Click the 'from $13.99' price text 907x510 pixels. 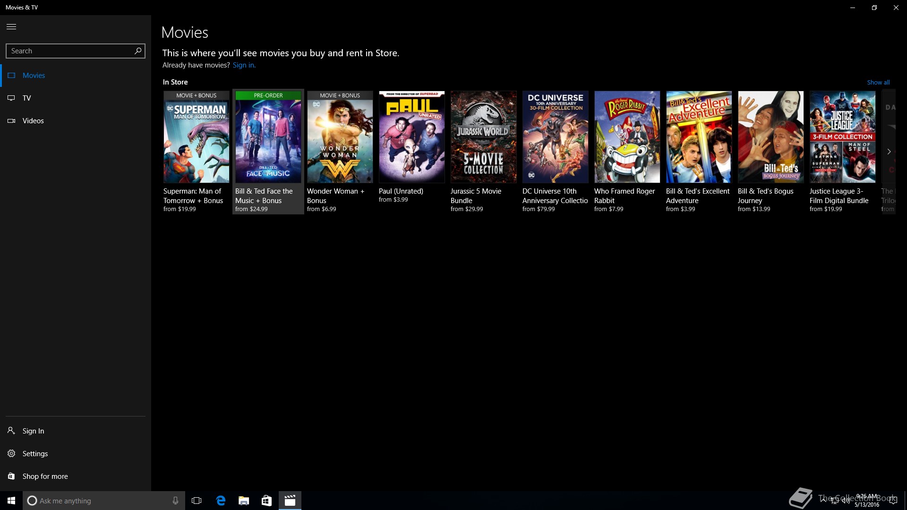pos(754,209)
